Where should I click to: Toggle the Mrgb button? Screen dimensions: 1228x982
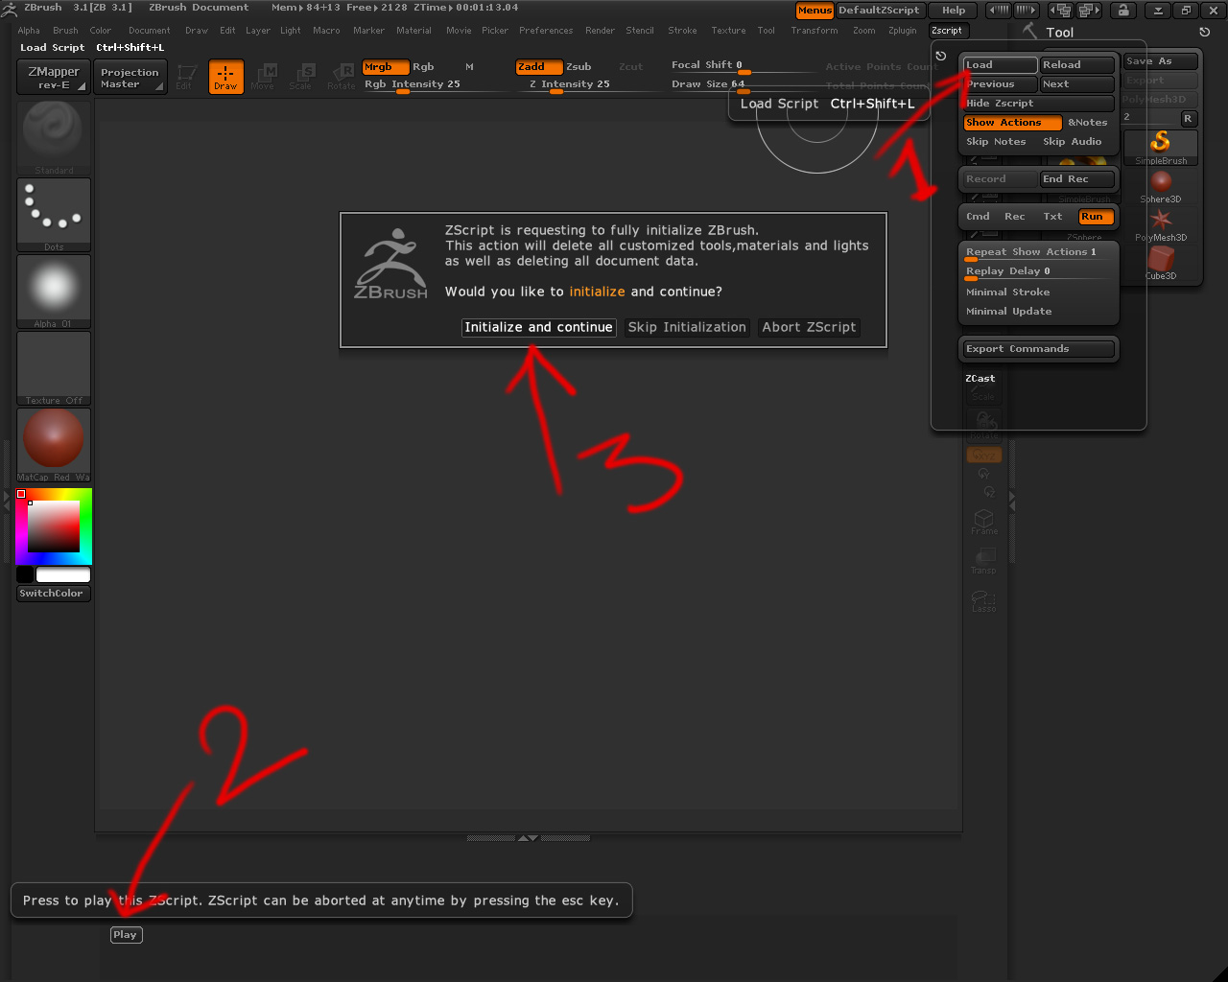tap(386, 67)
